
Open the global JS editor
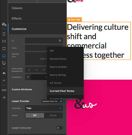(x=4, y=97)
